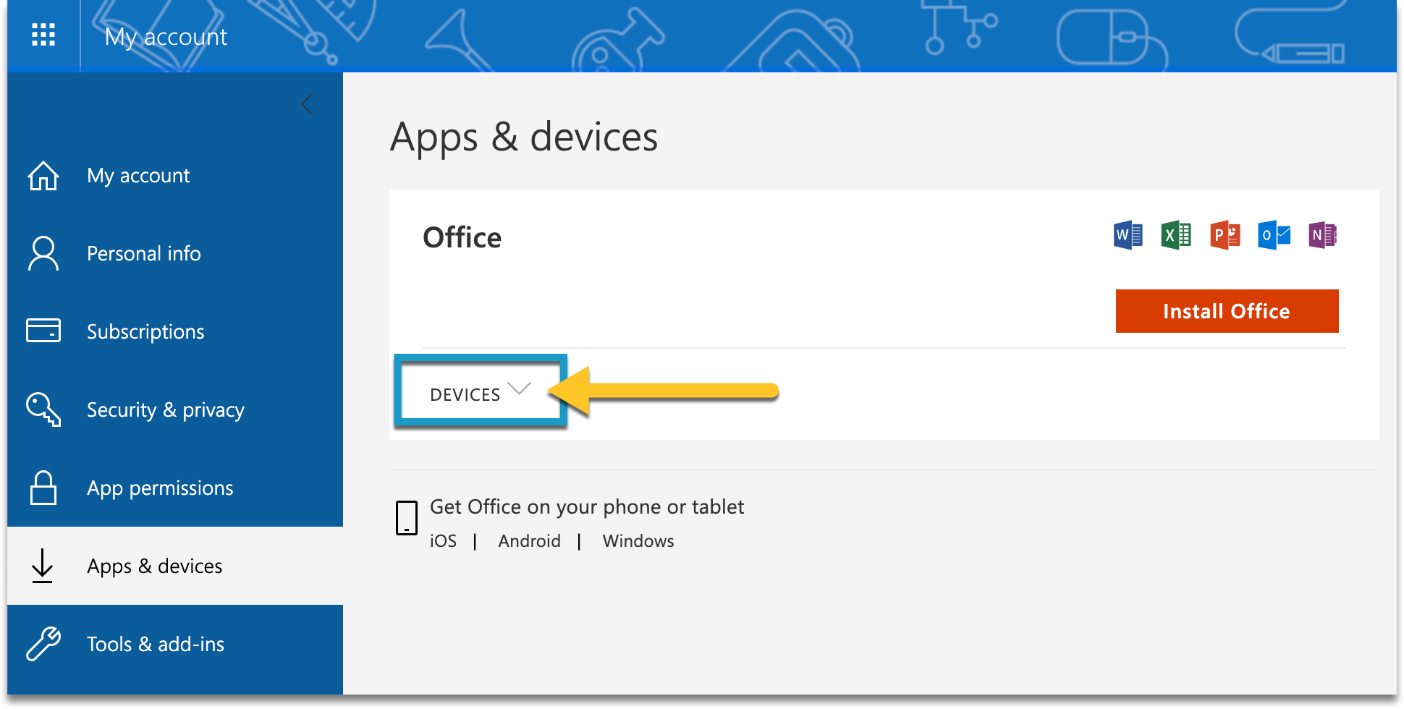
Task: Open Personal info in the sidebar
Action: (144, 254)
